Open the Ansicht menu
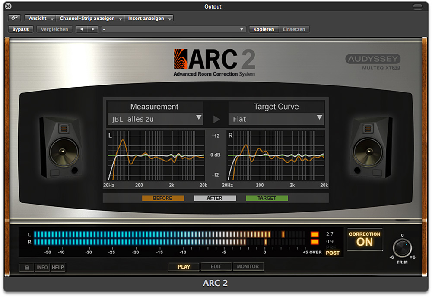The width and height of the screenshot is (432, 297). [x=40, y=19]
